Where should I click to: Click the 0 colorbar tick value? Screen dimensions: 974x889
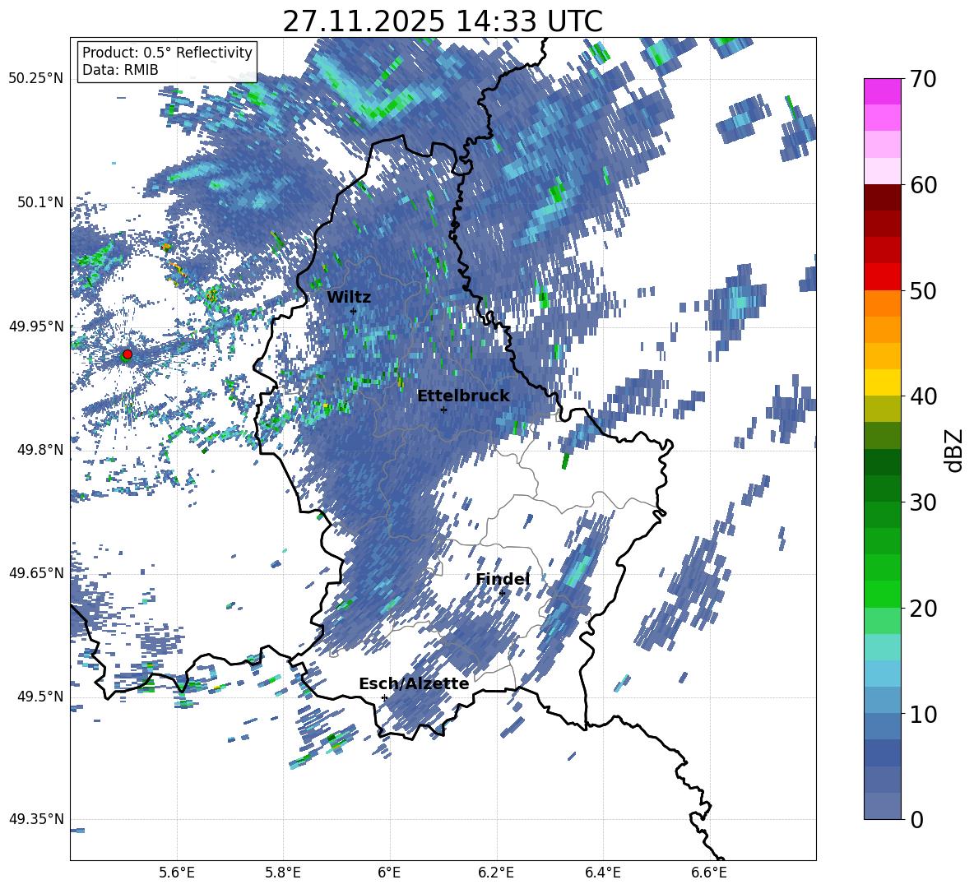pyautogui.click(x=916, y=819)
